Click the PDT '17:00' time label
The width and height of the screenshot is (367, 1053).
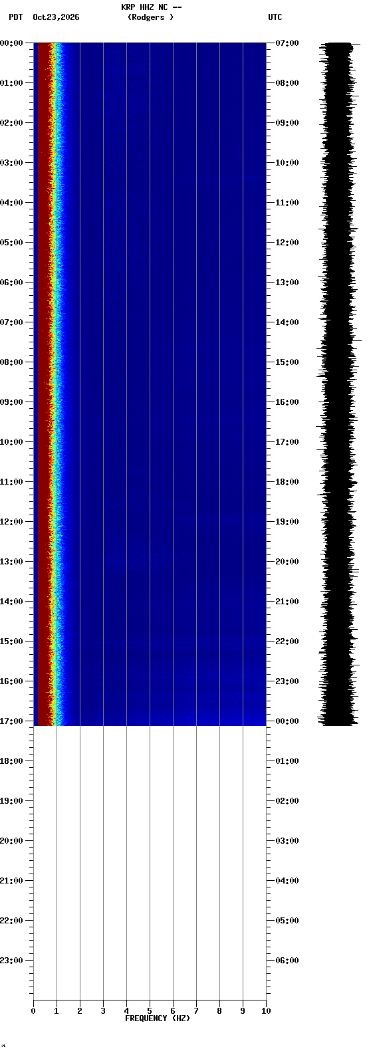11,721
